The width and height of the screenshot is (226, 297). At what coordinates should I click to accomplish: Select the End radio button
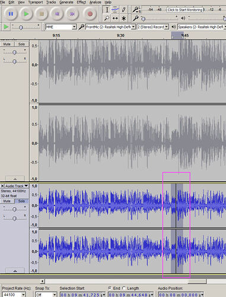tap(110, 288)
